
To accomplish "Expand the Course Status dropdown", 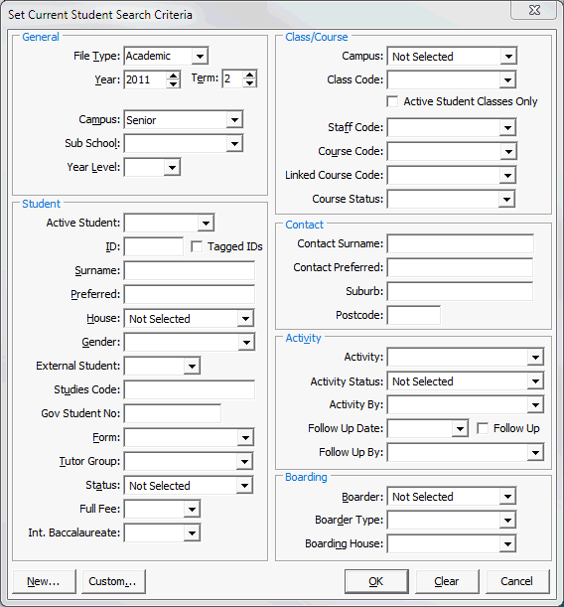I will tap(506, 200).
